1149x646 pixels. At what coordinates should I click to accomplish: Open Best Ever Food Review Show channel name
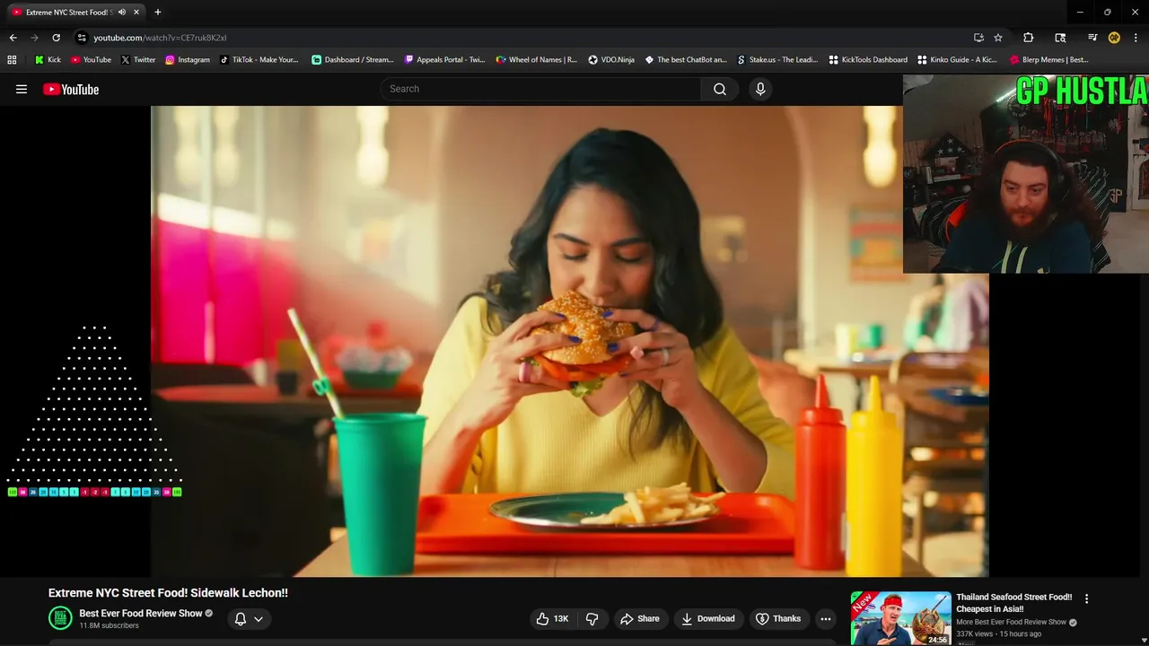click(x=141, y=614)
